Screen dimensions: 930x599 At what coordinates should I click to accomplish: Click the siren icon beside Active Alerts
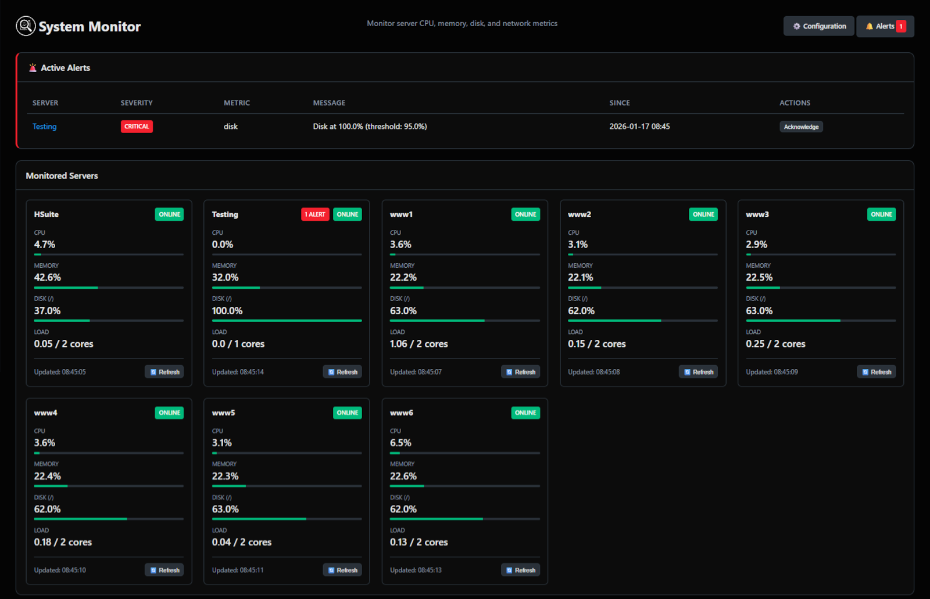tap(33, 68)
